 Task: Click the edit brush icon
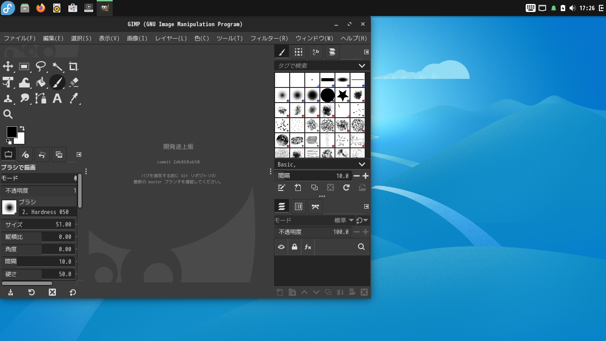click(281, 187)
